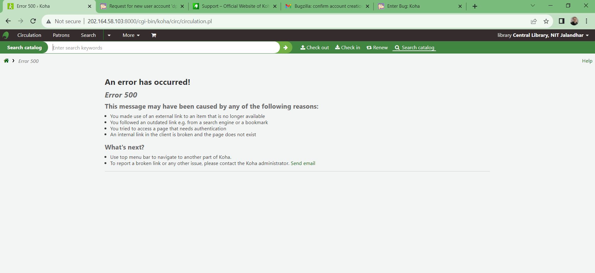This screenshot has height=273, width=595.
Task: Submit search with green arrow button
Action: [286, 48]
